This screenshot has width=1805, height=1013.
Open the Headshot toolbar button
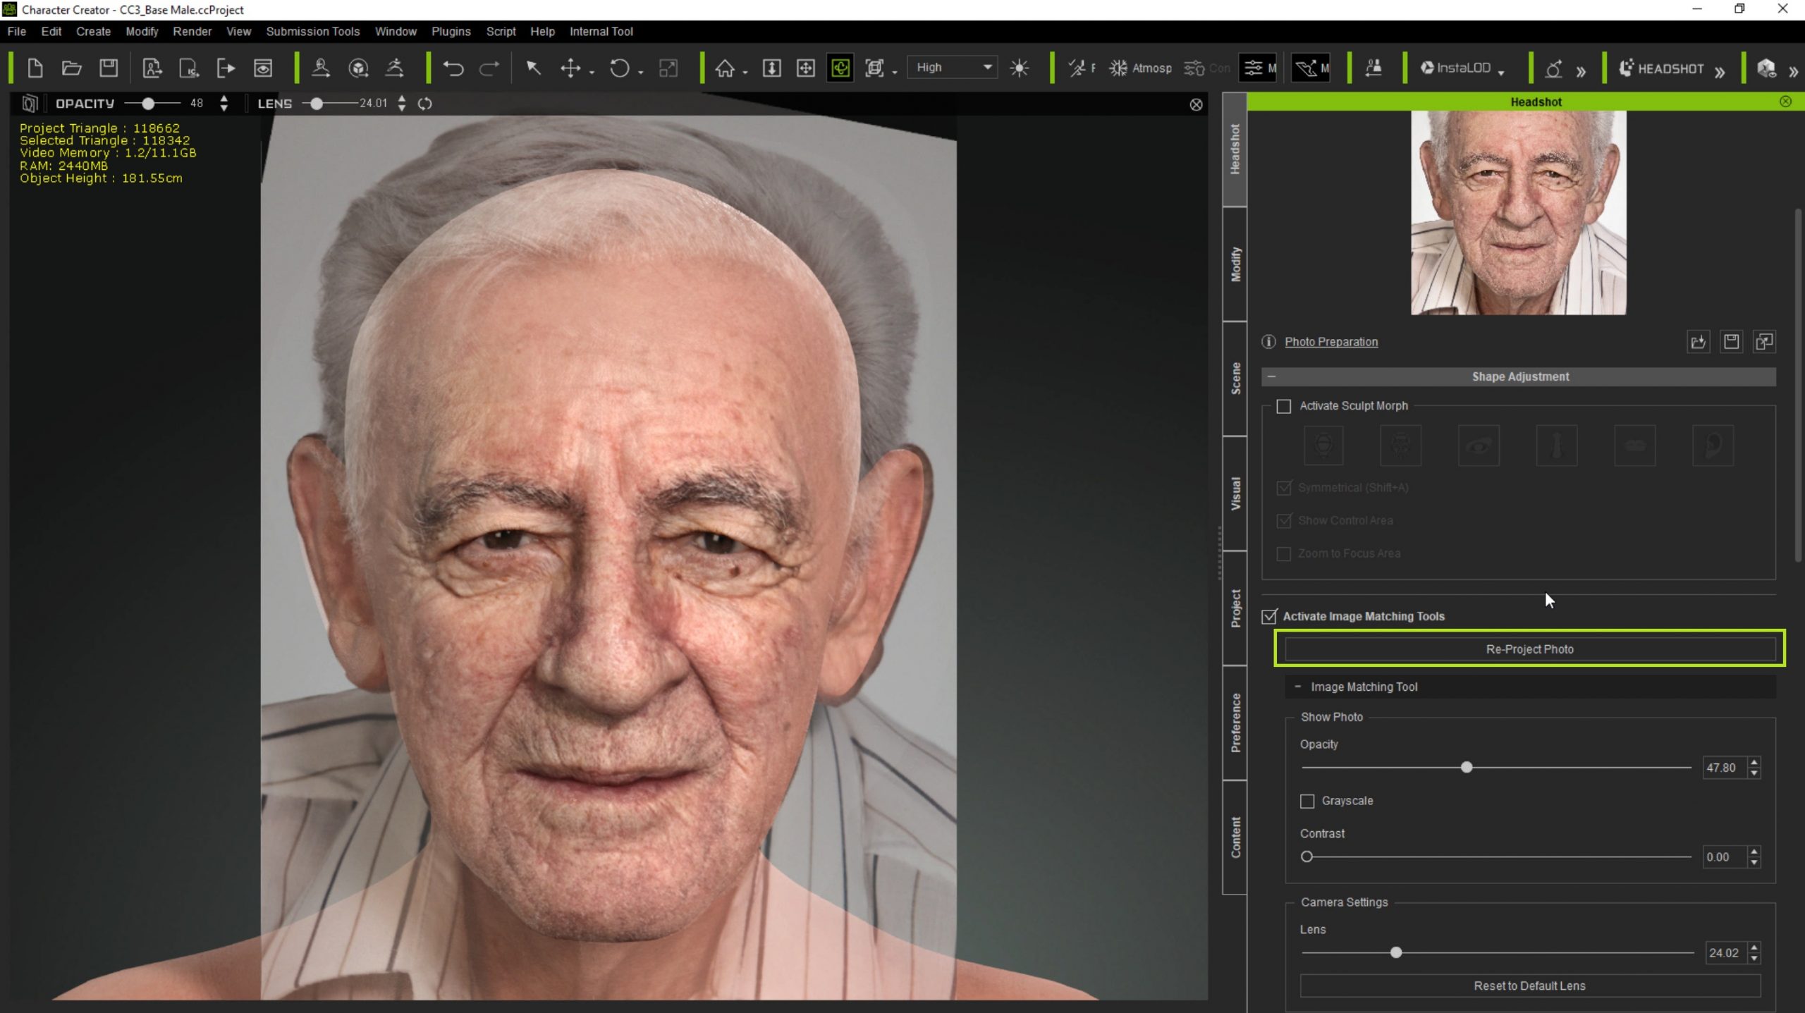(x=1661, y=68)
